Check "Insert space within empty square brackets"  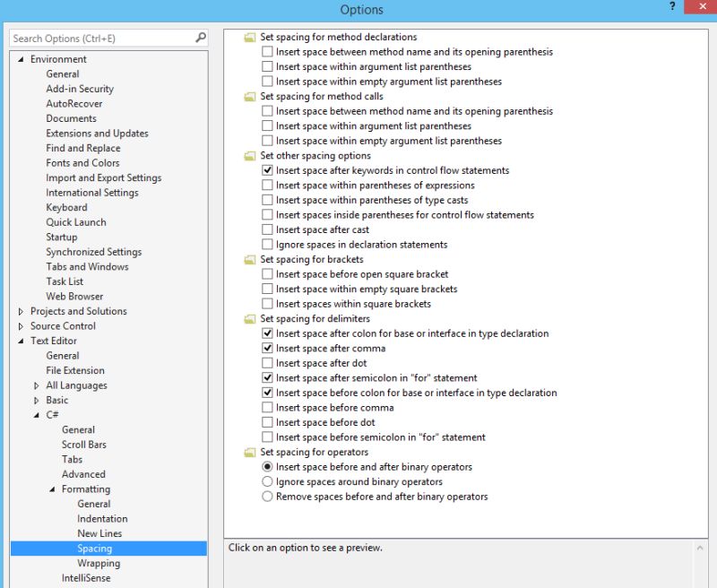(x=266, y=289)
